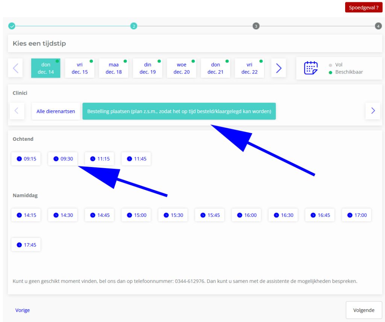The width and height of the screenshot is (385, 322).
Task: Click step 4 circle in progress bar
Action: 378,26
